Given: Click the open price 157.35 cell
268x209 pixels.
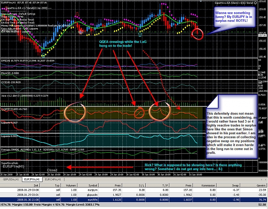Looking at the screenshot, I should point(117,190).
